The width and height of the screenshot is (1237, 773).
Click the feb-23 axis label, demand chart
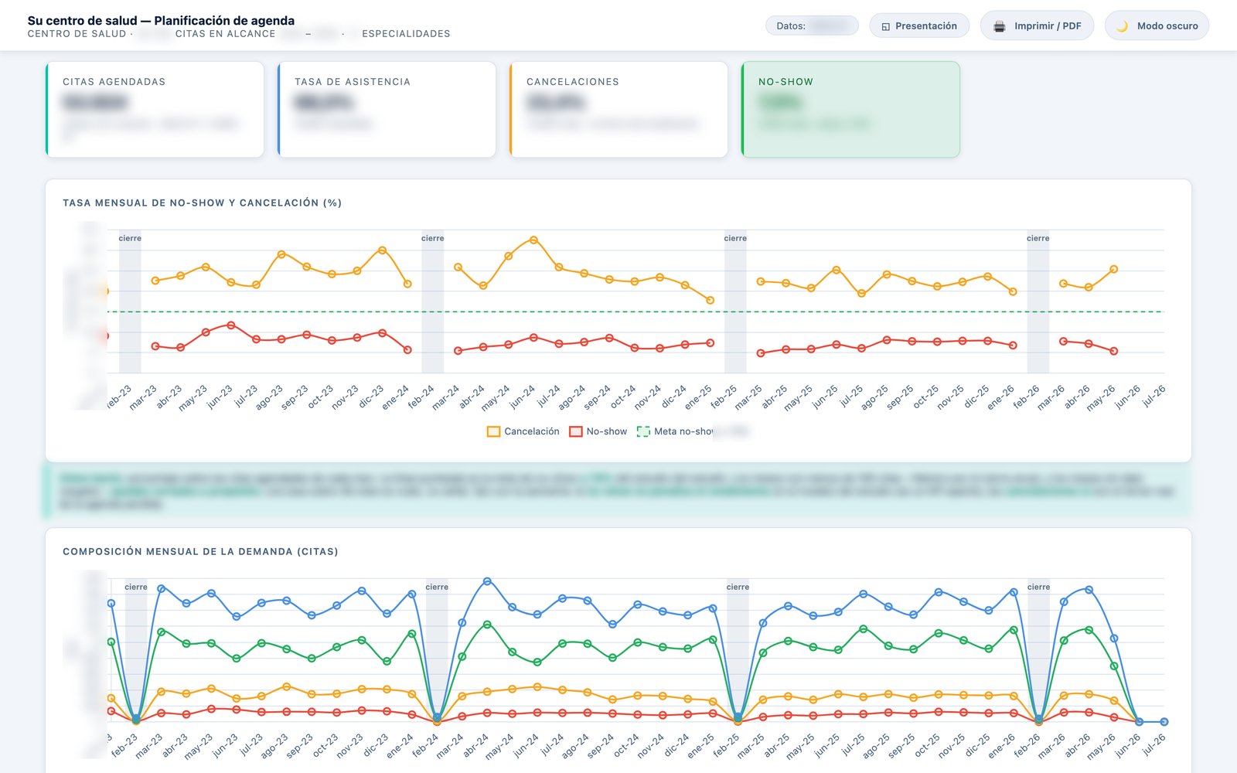tap(124, 744)
